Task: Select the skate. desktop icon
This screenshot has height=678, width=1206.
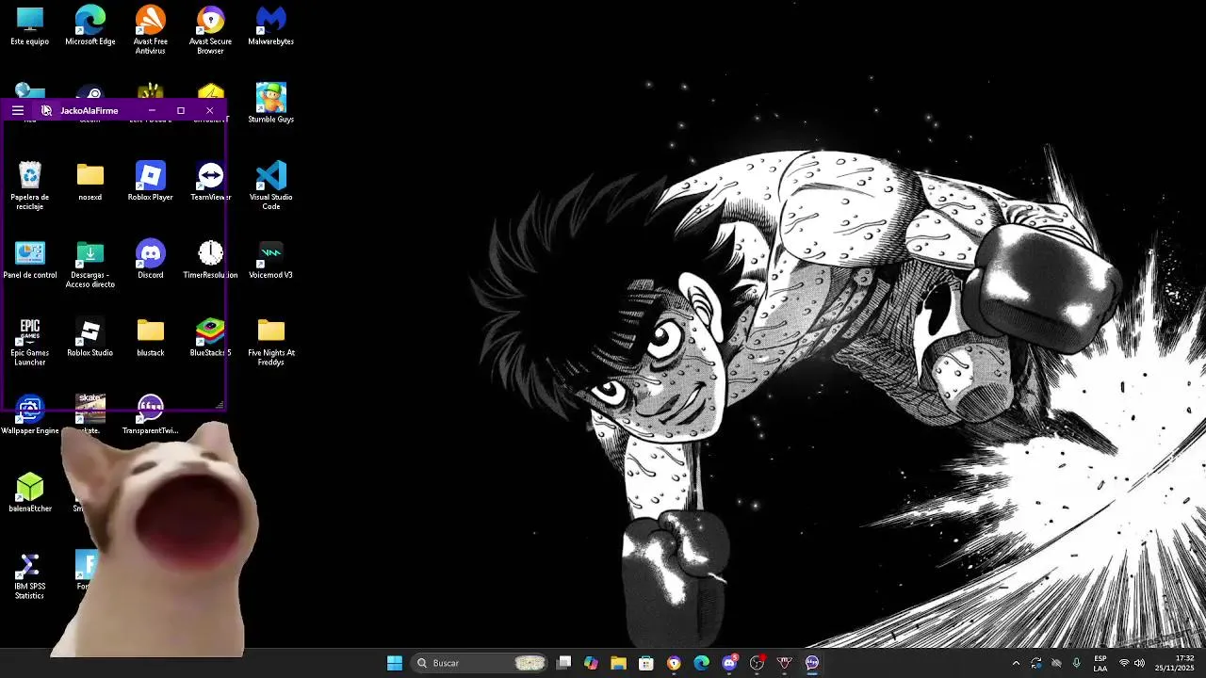Action: click(x=90, y=415)
